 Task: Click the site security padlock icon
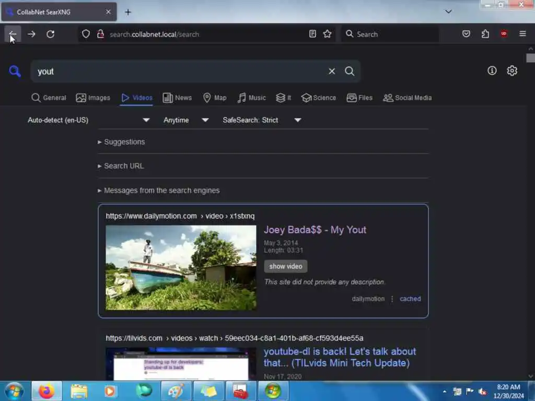pyautogui.click(x=101, y=34)
